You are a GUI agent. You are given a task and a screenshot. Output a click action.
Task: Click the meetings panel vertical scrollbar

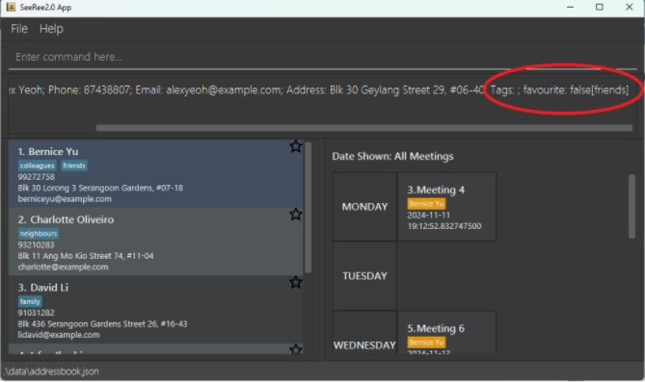632,206
